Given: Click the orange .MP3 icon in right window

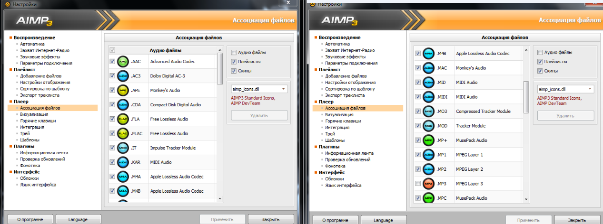Looking at the screenshot, I should [x=429, y=184].
